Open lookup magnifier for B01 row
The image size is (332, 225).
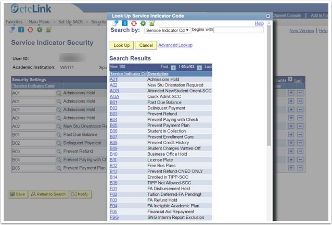coord(59,135)
